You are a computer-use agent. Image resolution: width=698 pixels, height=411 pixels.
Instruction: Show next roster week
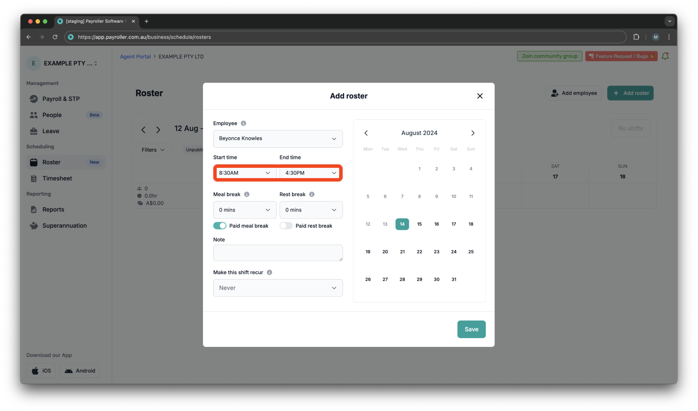point(158,130)
